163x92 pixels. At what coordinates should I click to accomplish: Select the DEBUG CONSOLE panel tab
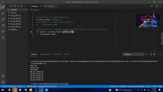(45, 54)
